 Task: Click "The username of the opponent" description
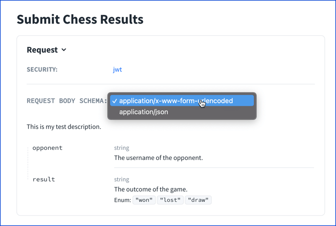tap(158, 158)
